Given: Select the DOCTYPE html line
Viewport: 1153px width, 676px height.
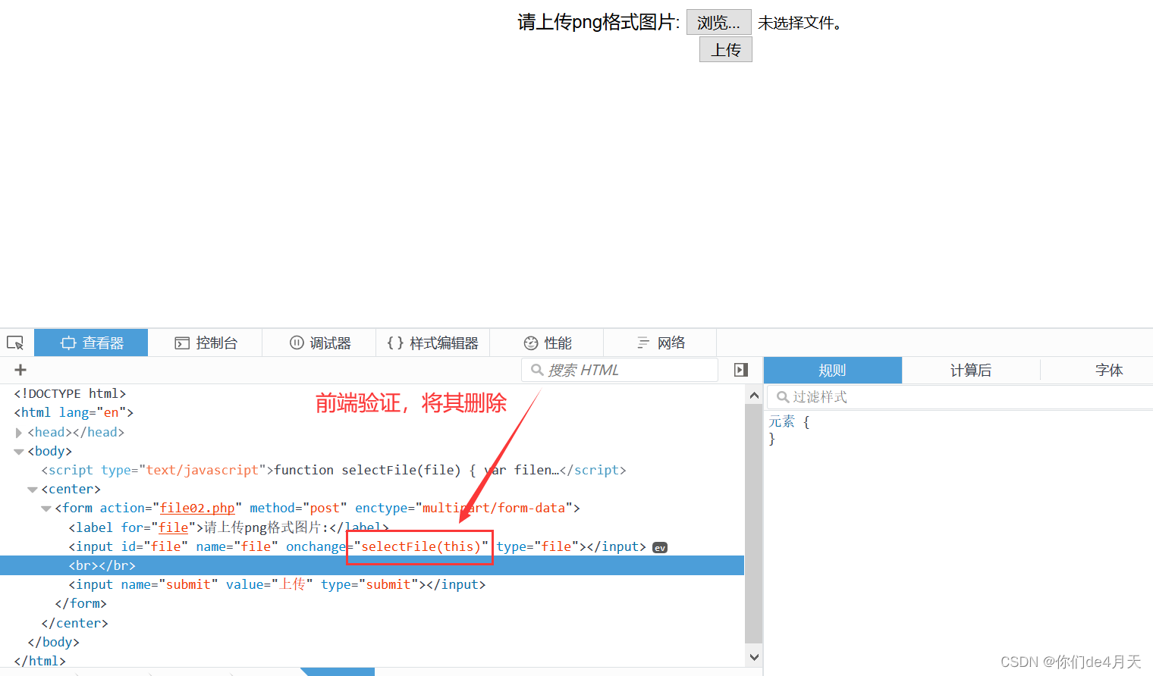Looking at the screenshot, I should pyautogui.click(x=70, y=393).
